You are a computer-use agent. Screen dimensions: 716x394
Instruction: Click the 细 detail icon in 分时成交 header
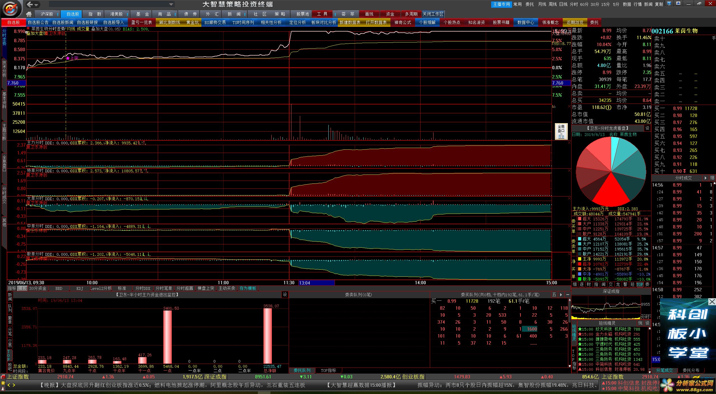click(712, 178)
